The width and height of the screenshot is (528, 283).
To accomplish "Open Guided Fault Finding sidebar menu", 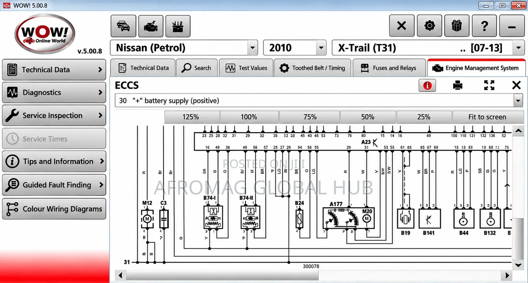I will point(54,185).
